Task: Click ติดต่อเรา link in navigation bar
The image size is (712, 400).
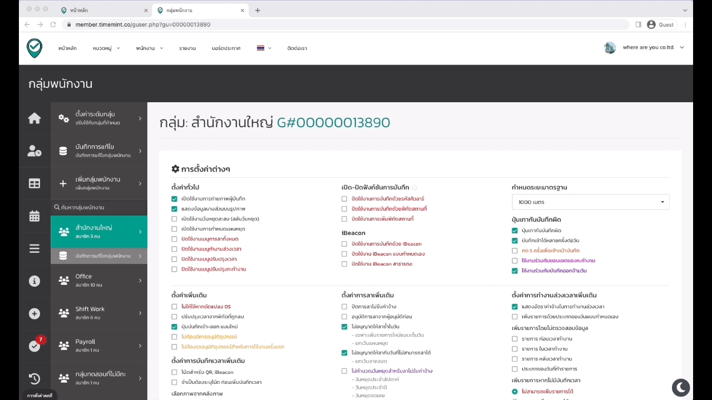Action: [297, 48]
